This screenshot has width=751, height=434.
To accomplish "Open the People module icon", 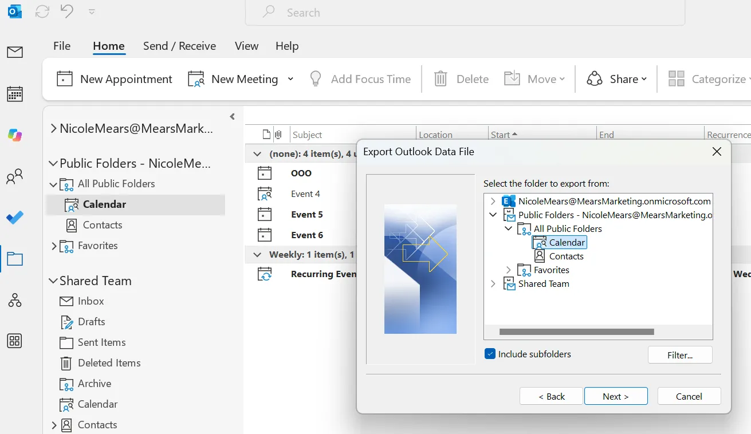I will pyautogui.click(x=15, y=176).
